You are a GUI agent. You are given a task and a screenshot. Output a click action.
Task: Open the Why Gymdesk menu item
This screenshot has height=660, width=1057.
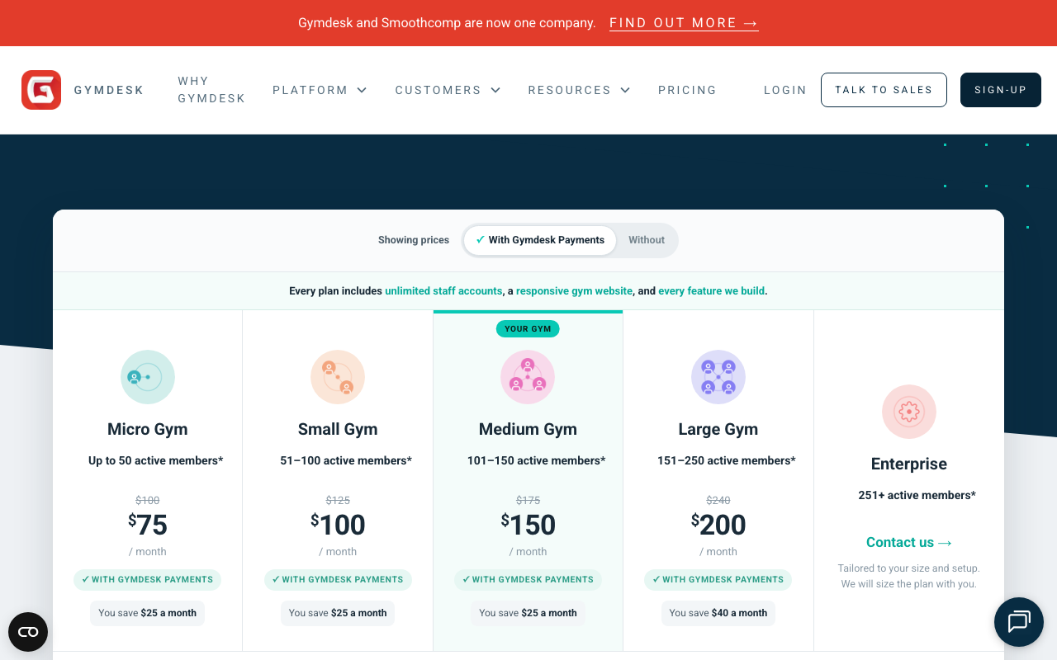point(211,90)
